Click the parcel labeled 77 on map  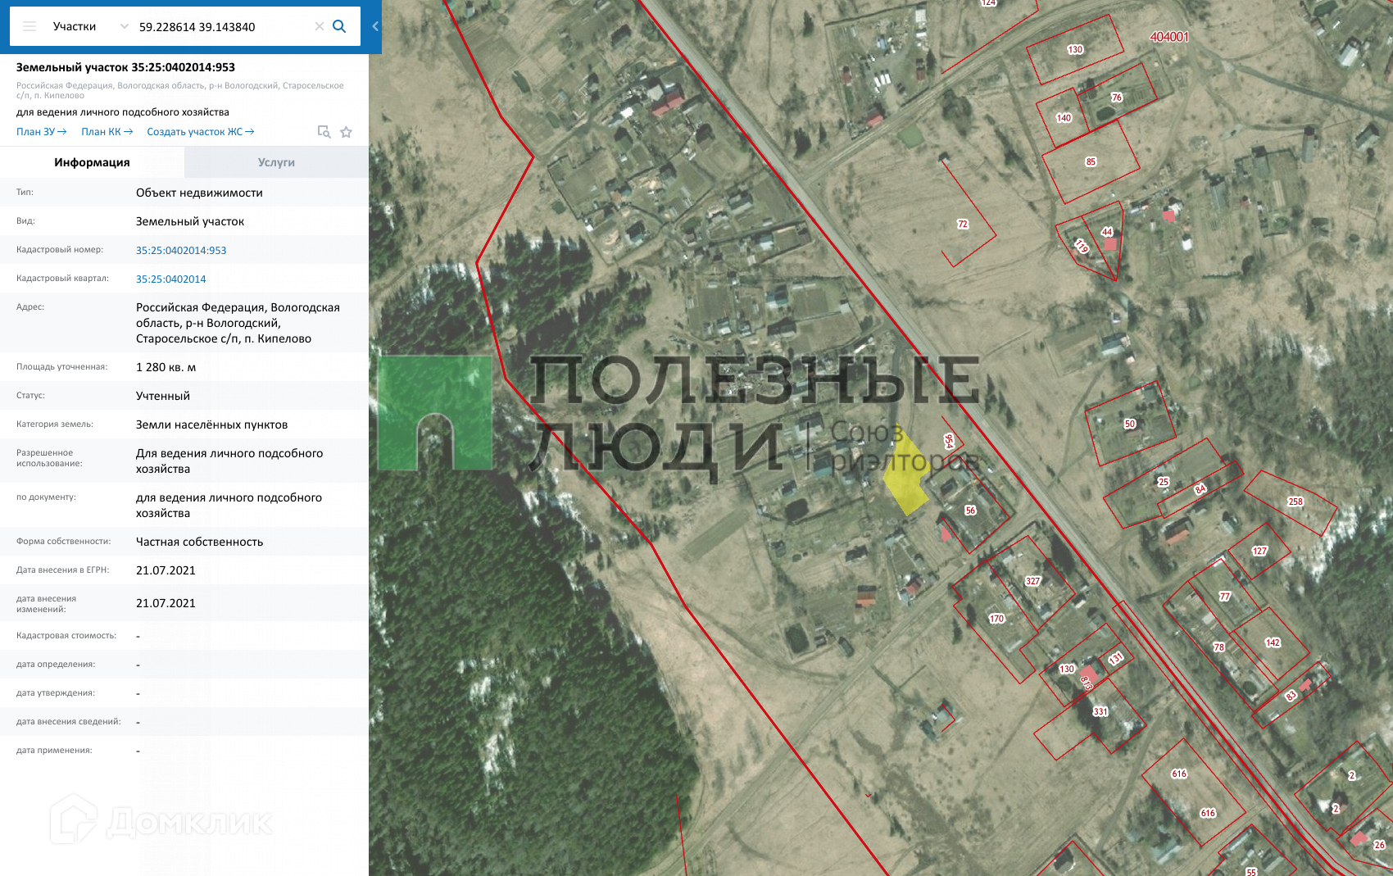pos(1225,597)
